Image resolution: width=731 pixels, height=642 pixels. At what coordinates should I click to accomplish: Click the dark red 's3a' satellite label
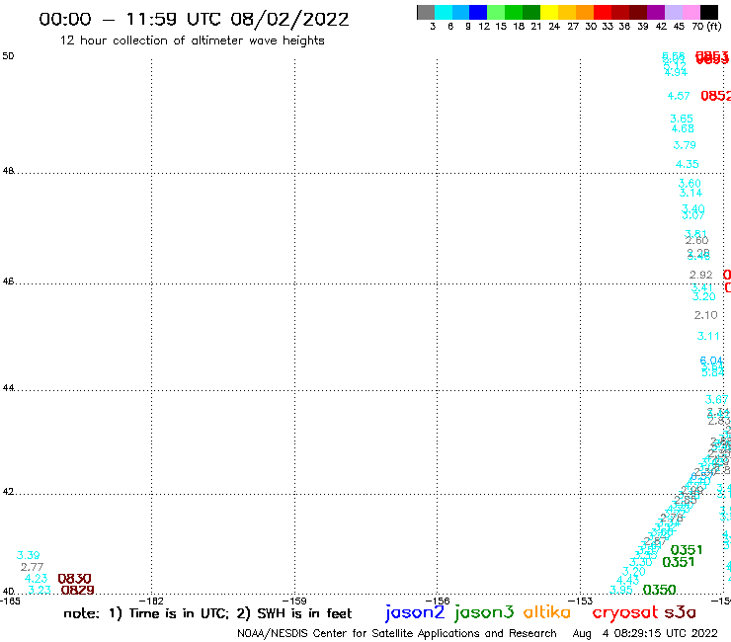tap(680, 612)
